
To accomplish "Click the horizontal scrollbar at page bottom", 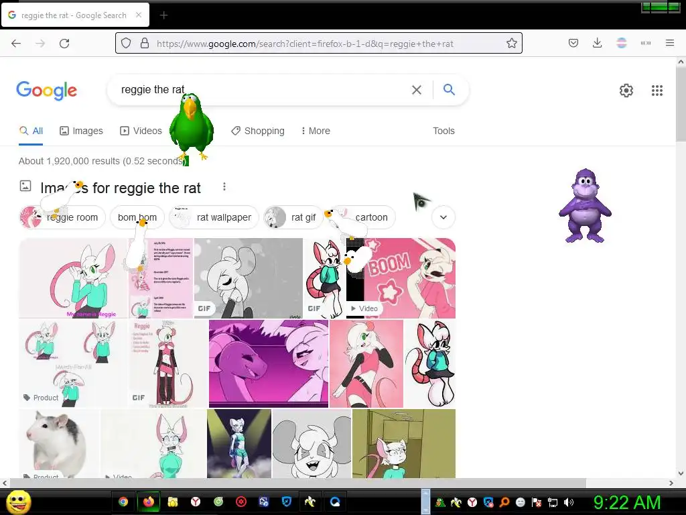I will [297, 483].
